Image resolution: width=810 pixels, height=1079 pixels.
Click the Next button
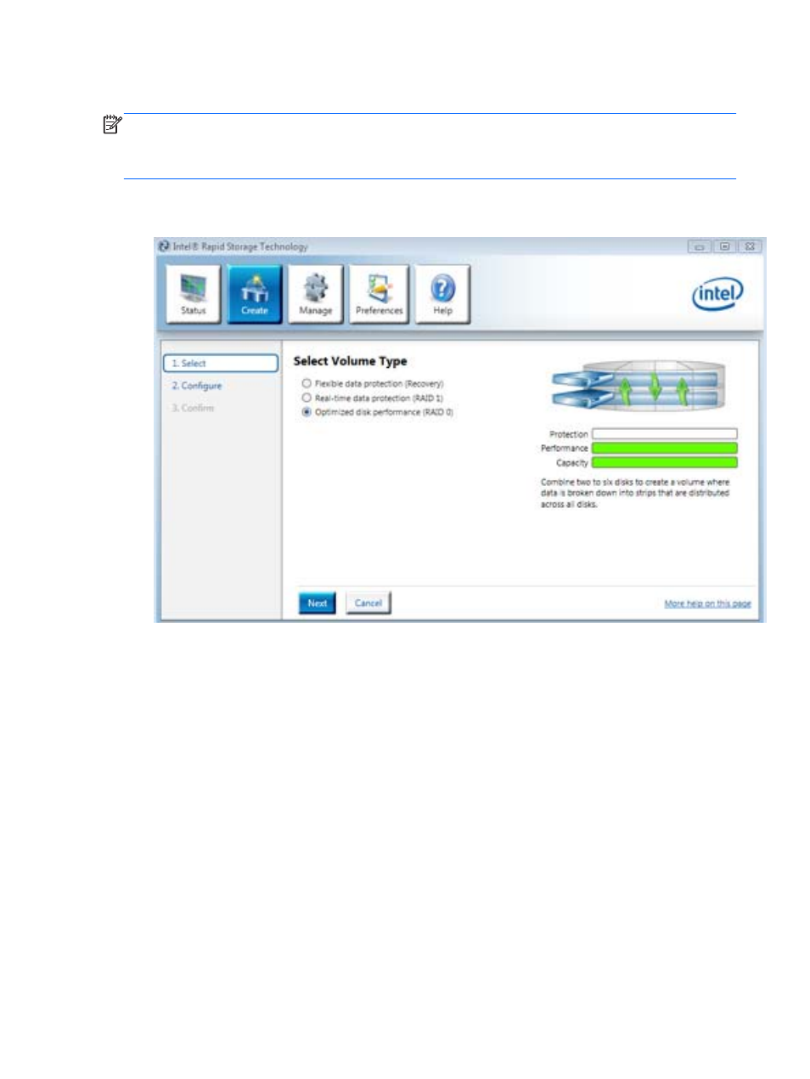[x=318, y=603]
